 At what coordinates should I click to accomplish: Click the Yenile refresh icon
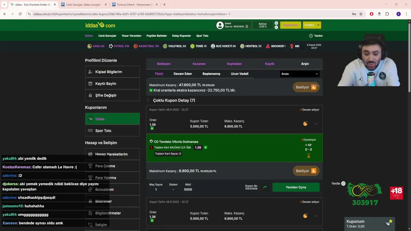click(343, 184)
